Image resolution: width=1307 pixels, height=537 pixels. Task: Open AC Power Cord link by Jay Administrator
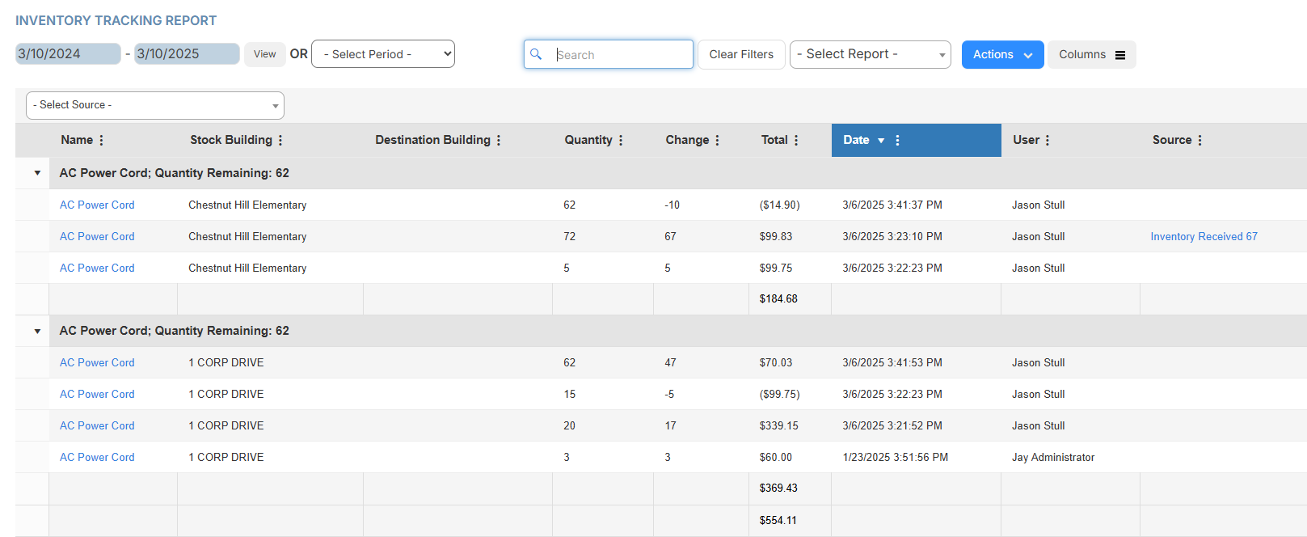tap(97, 457)
